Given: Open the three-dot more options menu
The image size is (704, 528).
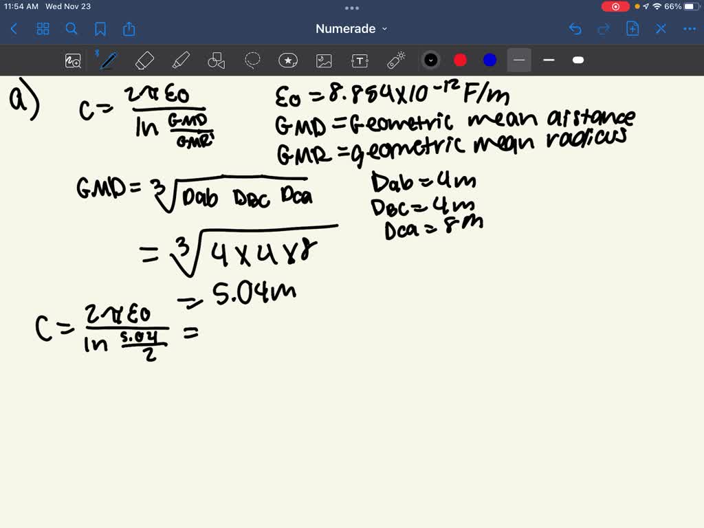Looking at the screenshot, I should 689,29.
